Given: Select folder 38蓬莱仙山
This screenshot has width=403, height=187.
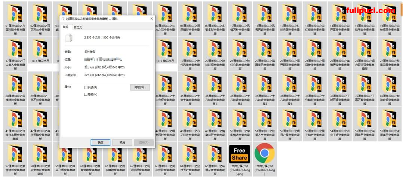Looking at the screenshot, I should [339, 89].
